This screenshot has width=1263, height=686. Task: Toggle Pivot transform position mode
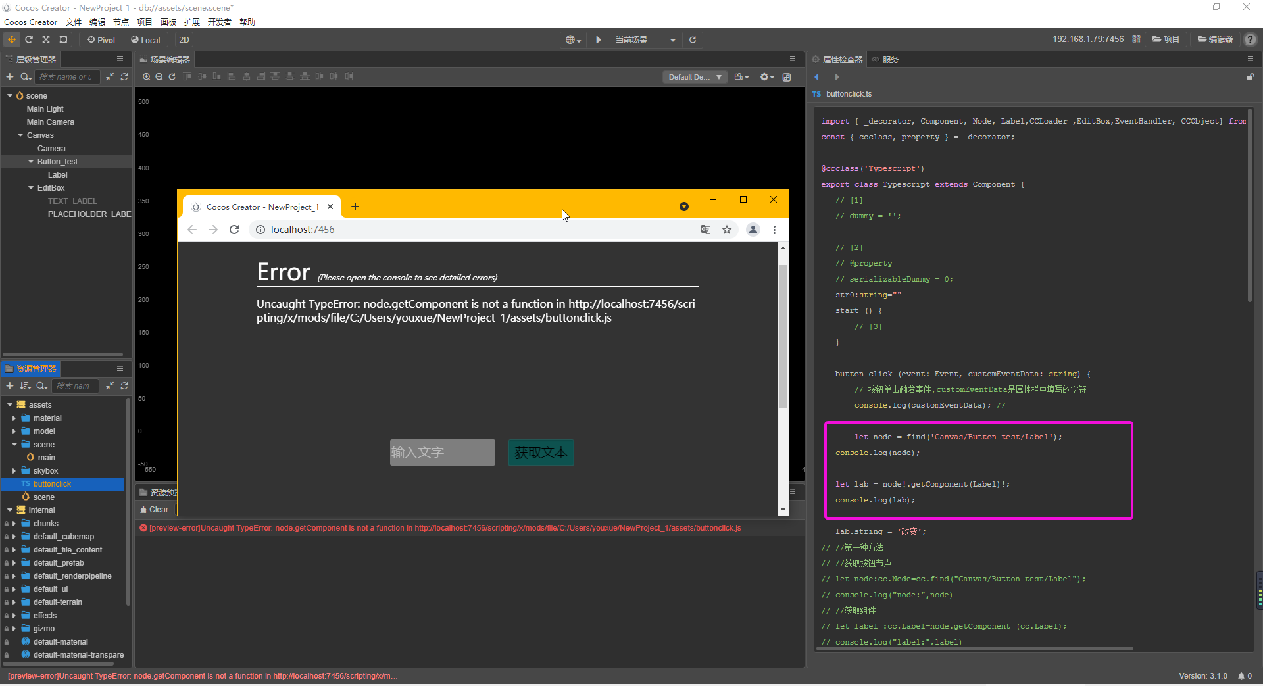101,40
